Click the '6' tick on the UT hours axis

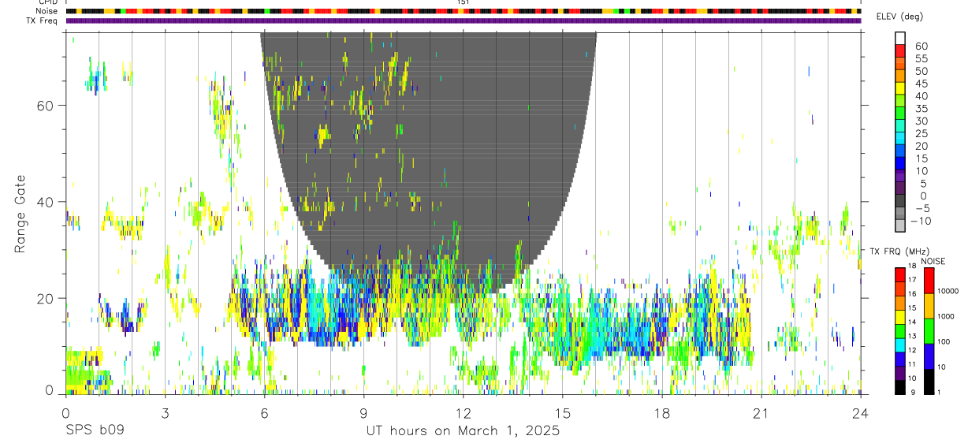pyautogui.click(x=264, y=412)
